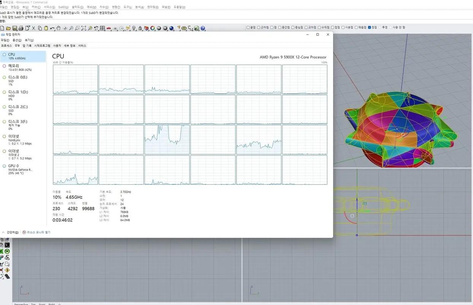Enable the 끝점 osnap checkbox
Image resolution: width=473 pixels, height=305 pixels.
click(x=248, y=27)
